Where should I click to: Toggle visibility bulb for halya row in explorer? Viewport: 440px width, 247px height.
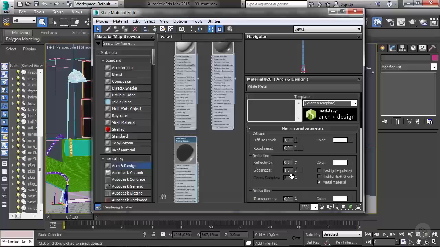[x=18, y=97]
